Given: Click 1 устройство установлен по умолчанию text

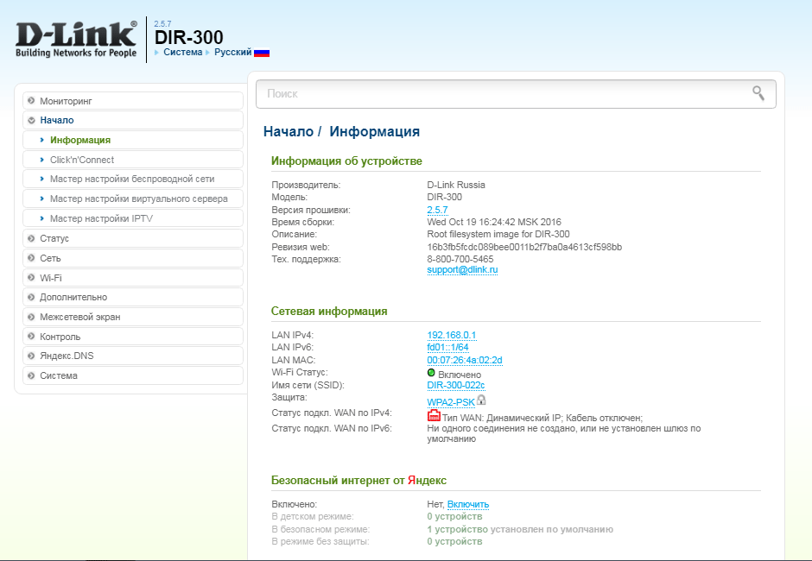Looking at the screenshot, I should click(520, 529).
